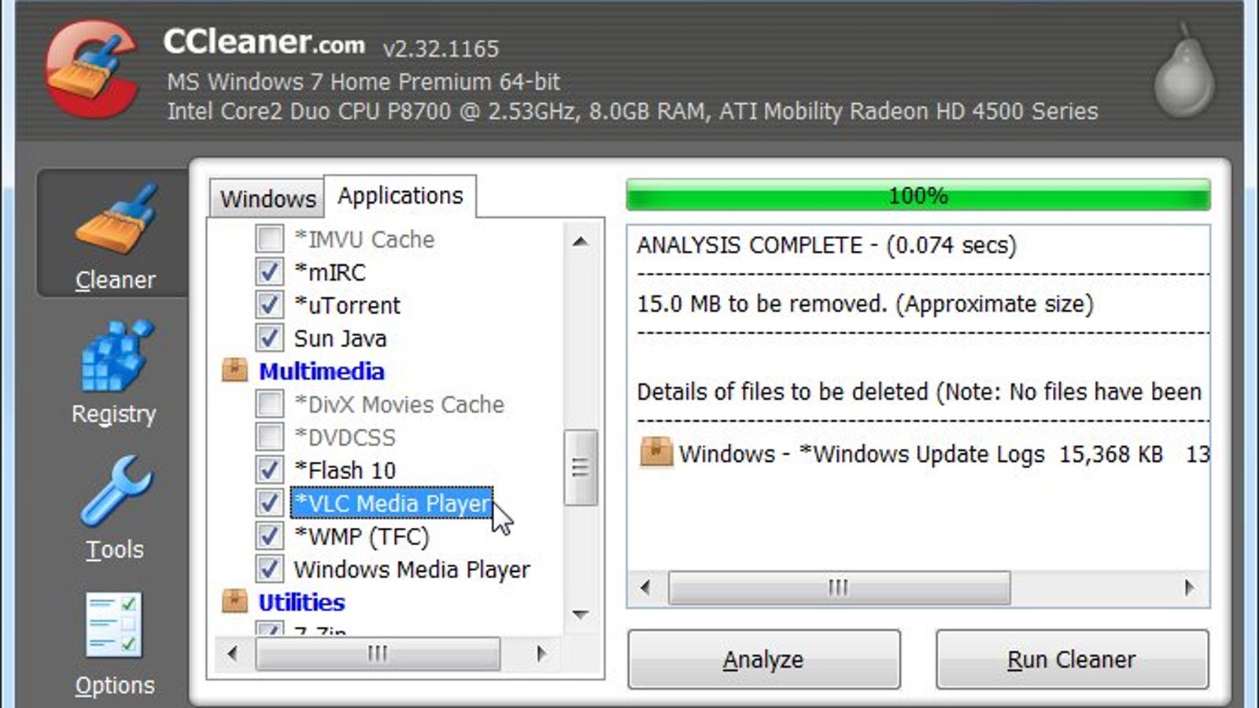The image size is (1259, 708).
Task: Uncheck the Windows Media Player checkbox
Action: [x=269, y=570]
